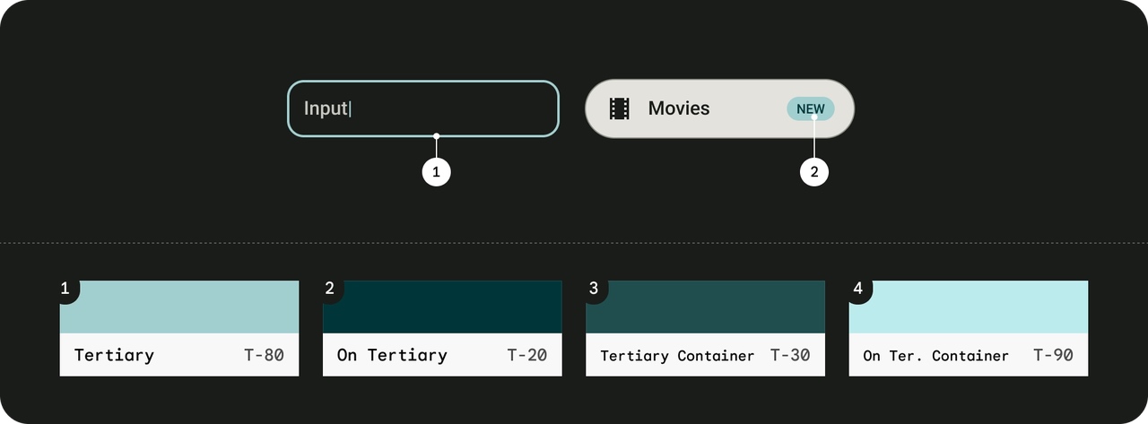
Task: Click the film strip icon beside Movies
Action: point(619,108)
